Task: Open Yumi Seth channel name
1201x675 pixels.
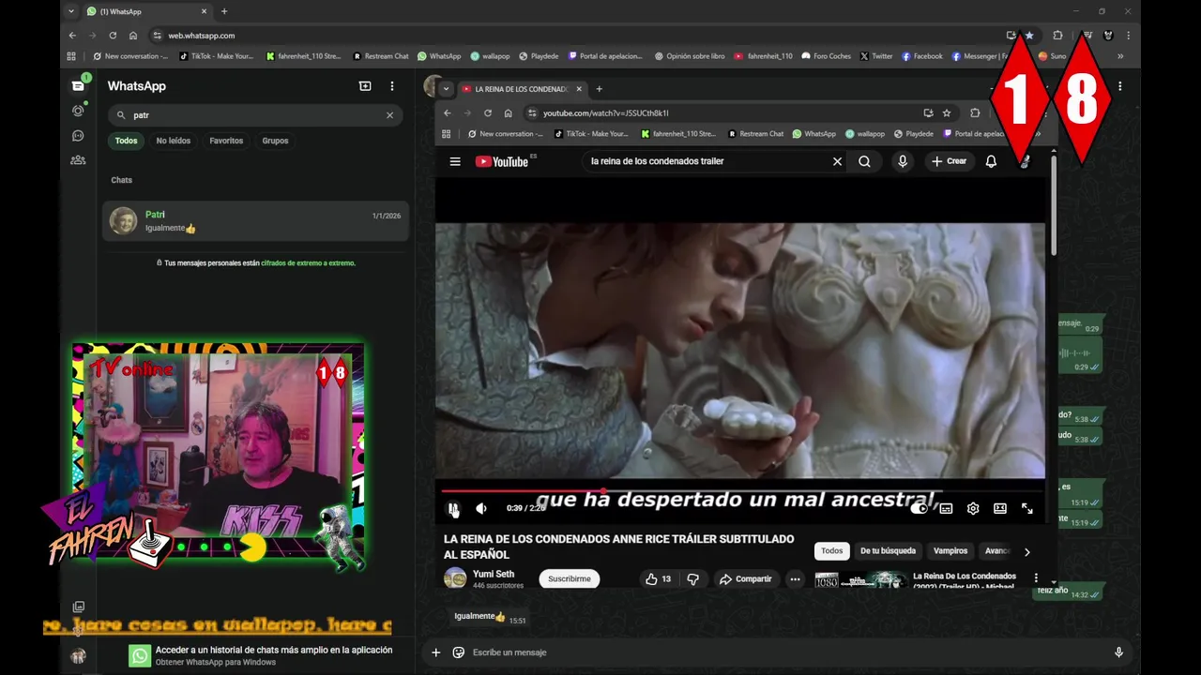Action: (x=494, y=574)
